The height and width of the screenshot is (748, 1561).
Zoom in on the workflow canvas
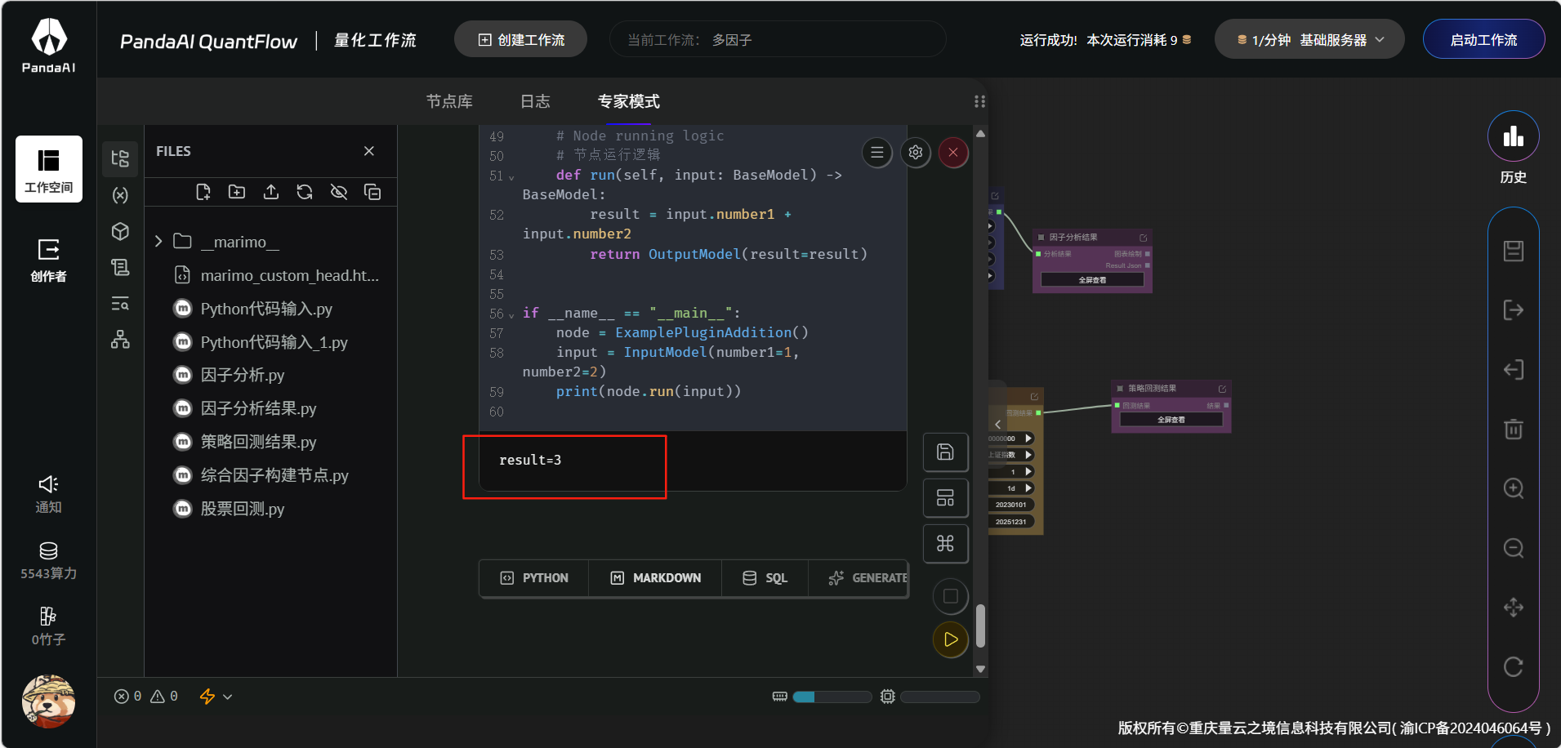(1514, 488)
